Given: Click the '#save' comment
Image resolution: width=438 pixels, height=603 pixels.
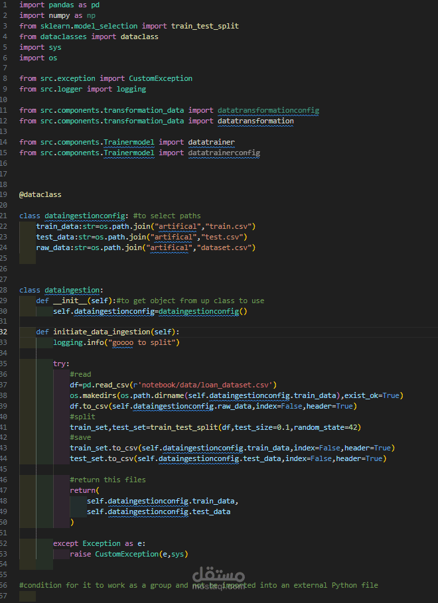Looking at the screenshot, I should click(80, 437).
